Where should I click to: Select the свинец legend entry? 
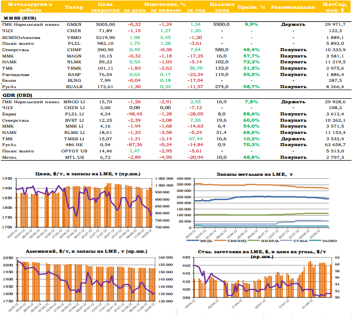(231, 241)
